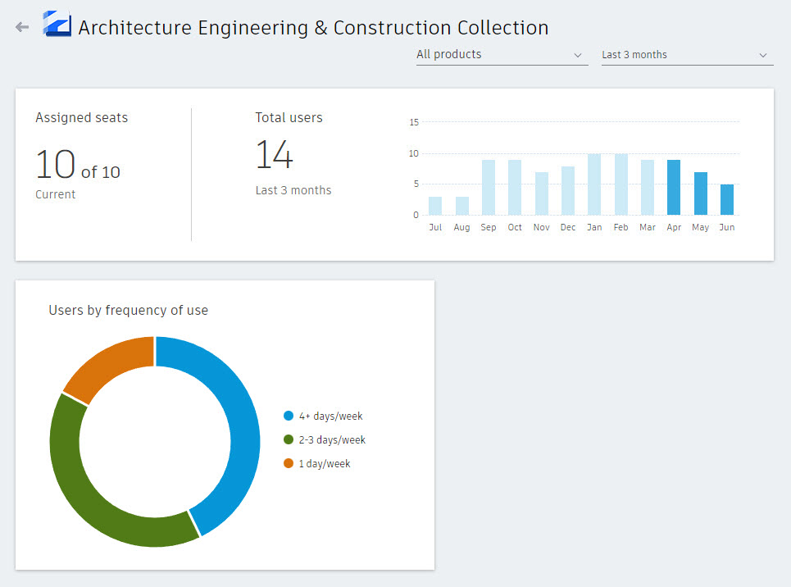This screenshot has width=791, height=587.
Task: Click the highlighted May bar
Action: (x=701, y=193)
